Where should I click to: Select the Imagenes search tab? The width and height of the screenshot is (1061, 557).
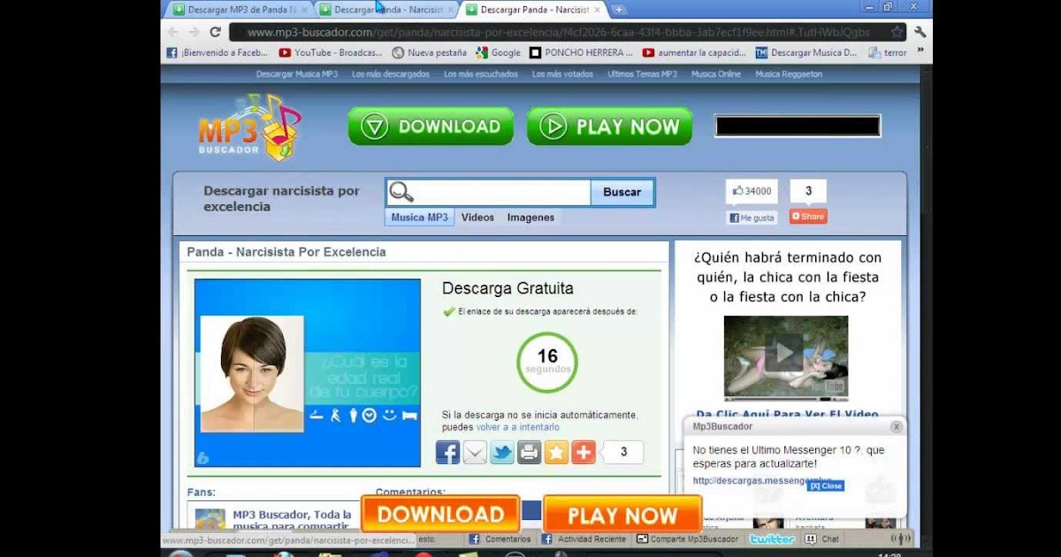coord(530,217)
